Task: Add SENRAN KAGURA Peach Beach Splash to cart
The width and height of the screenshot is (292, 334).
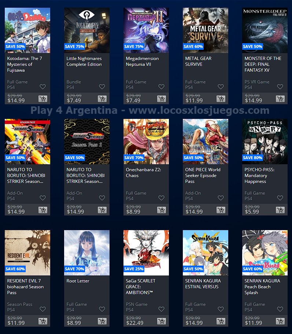Action: pyautogui.click(x=280, y=321)
